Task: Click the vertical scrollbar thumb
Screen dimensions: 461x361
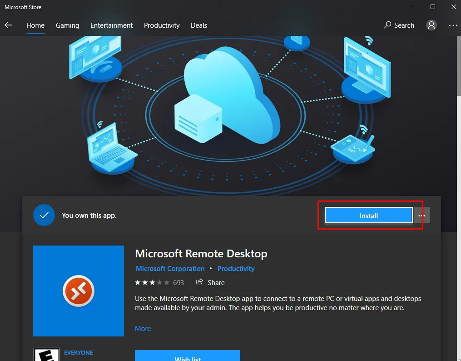Action: (459, 66)
